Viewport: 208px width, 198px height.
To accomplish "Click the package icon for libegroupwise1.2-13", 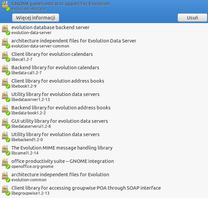I will pos(6,190).
